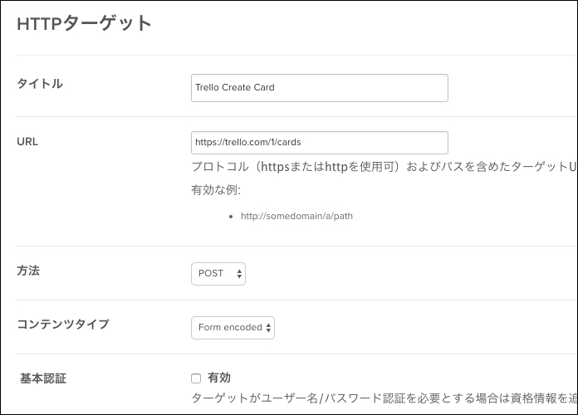Viewport: 578px width, 415px height.
Task: Click the タイトル input field
Action: 320,88
